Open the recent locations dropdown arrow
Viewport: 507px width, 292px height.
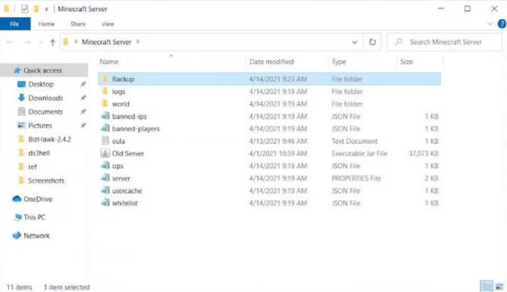coord(41,42)
